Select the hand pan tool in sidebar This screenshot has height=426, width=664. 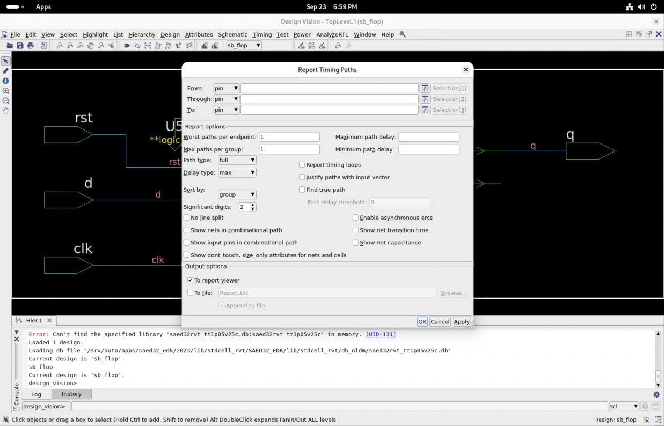(x=6, y=111)
